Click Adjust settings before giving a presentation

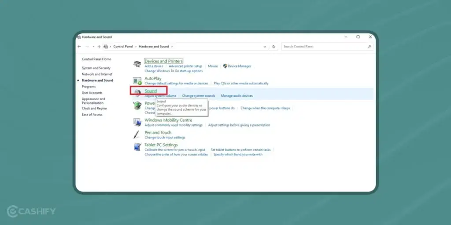tap(239, 125)
